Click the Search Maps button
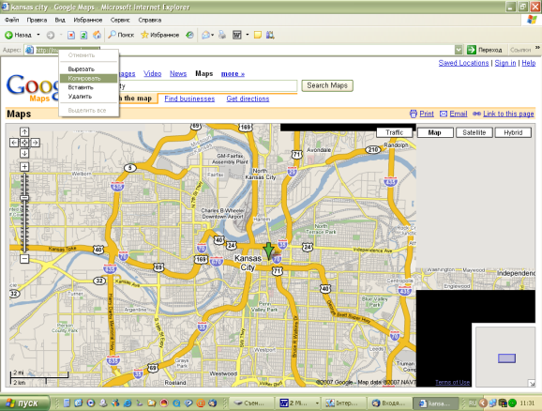542x411 pixels. 327,85
